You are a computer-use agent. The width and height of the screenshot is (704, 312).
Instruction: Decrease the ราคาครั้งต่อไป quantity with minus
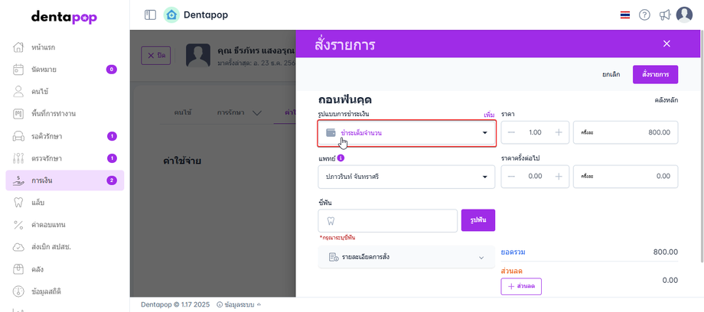[x=512, y=177]
